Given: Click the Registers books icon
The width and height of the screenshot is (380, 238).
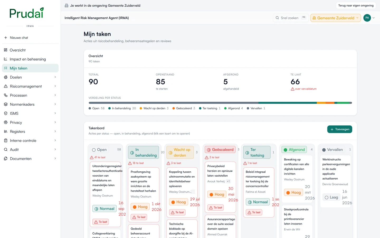Looking at the screenshot, I should pyautogui.click(x=6, y=131).
